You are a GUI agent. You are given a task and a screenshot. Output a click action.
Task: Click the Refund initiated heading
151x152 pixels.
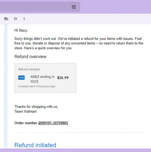[35, 145]
